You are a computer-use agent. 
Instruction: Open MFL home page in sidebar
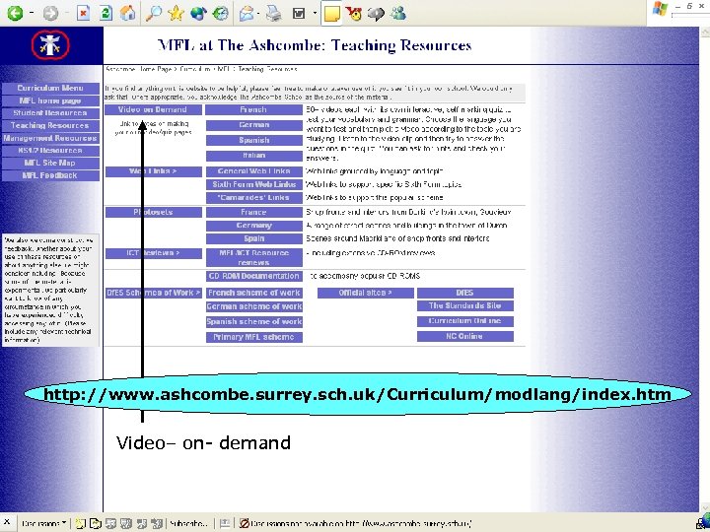[x=50, y=100]
